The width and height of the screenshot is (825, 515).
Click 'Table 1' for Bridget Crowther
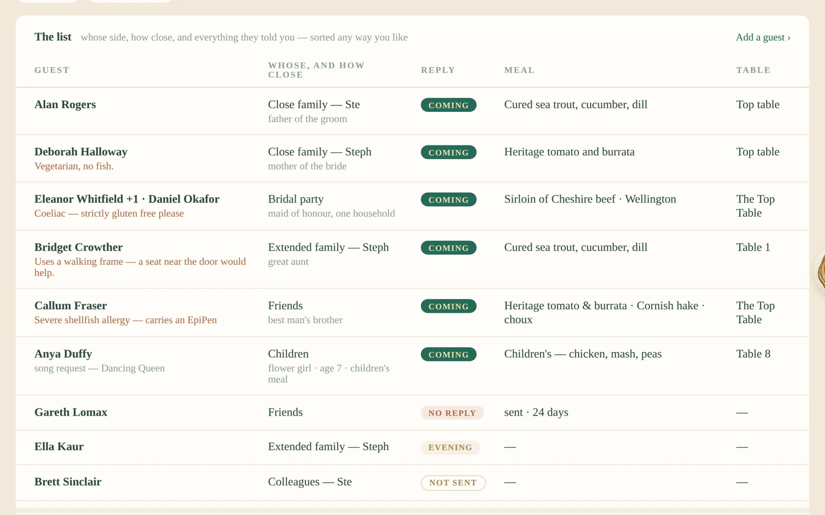click(x=753, y=247)
